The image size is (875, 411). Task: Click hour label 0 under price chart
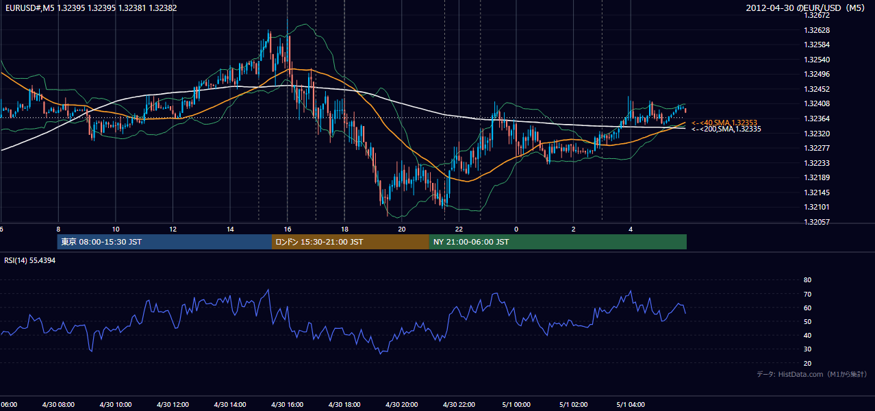(x=516, y=229)
